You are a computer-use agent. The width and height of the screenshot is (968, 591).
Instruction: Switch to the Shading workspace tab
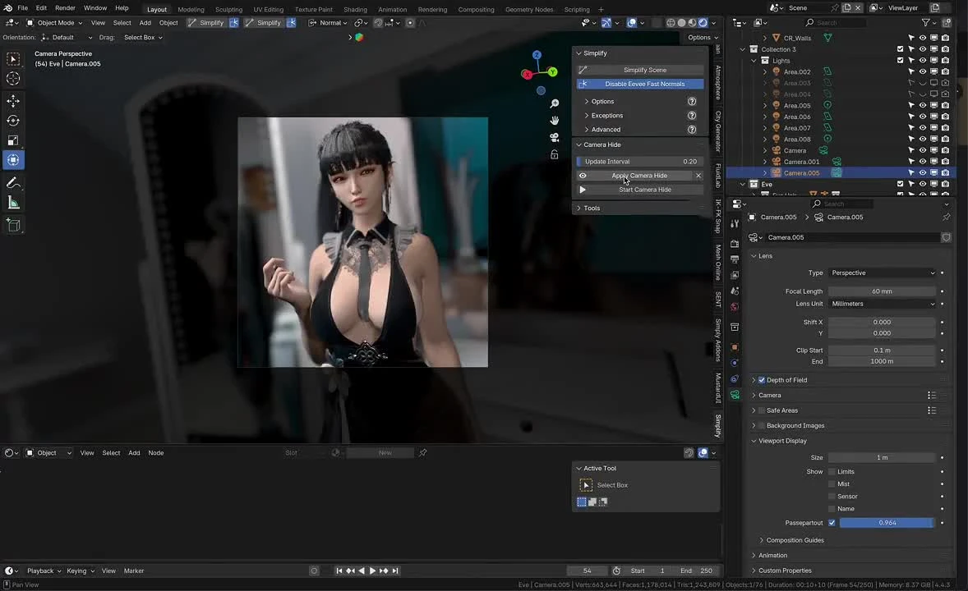click(x=355, y=9)
